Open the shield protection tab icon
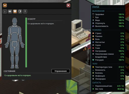 coord(20,11)
